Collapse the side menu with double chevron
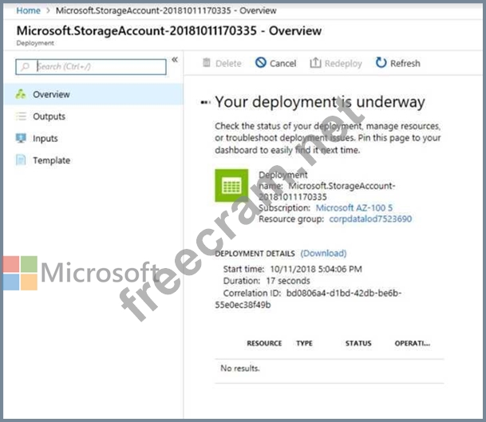486x422 pixels. click(175, 60)
